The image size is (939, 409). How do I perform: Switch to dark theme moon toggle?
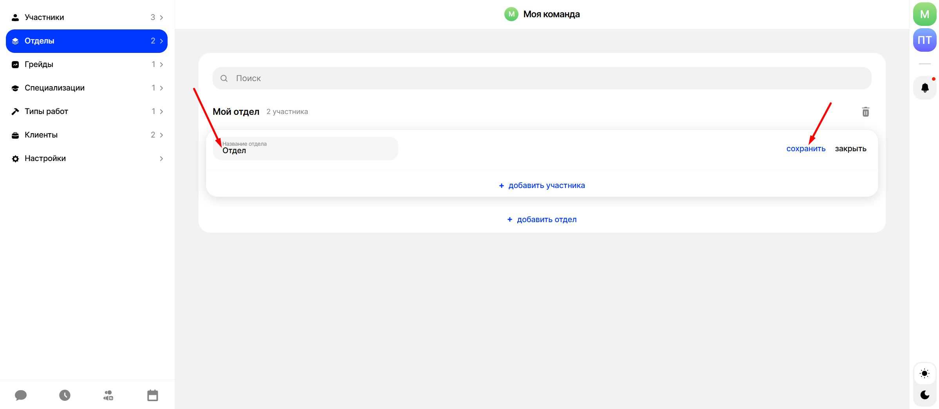[x=925, y=395]
